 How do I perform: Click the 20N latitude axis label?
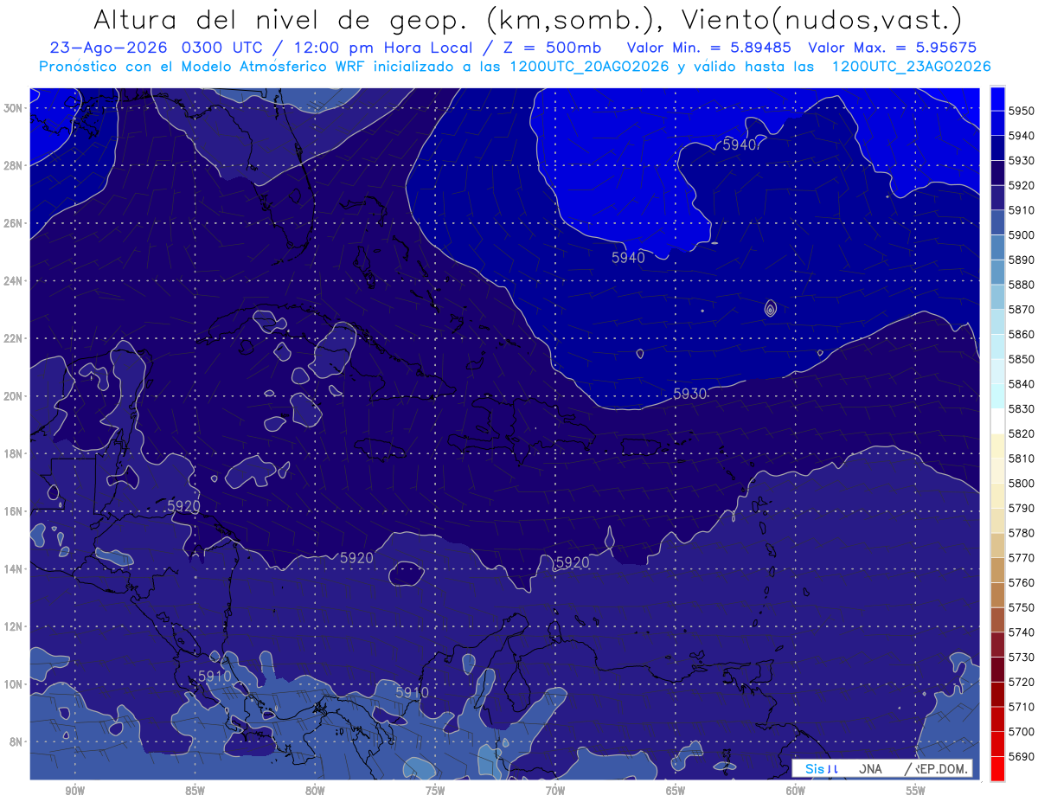click(13, 396)
